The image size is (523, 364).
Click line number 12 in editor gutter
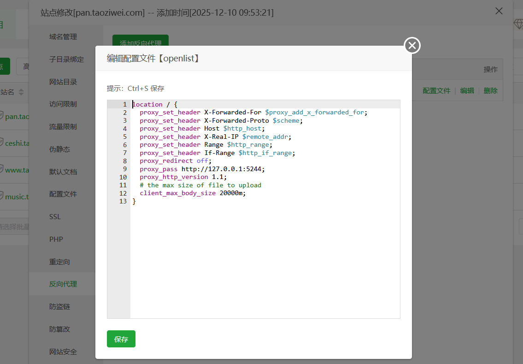(x=123, y=193)
